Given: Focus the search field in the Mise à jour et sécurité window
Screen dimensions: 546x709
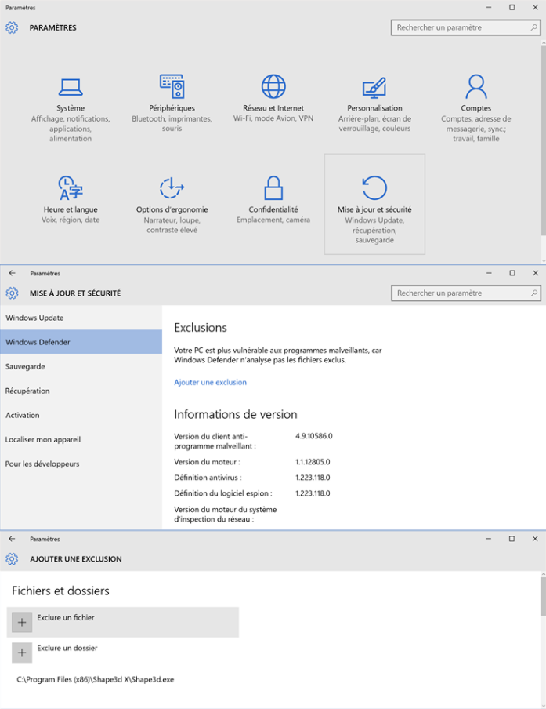Looking at the screenshot, I should 465,293.
